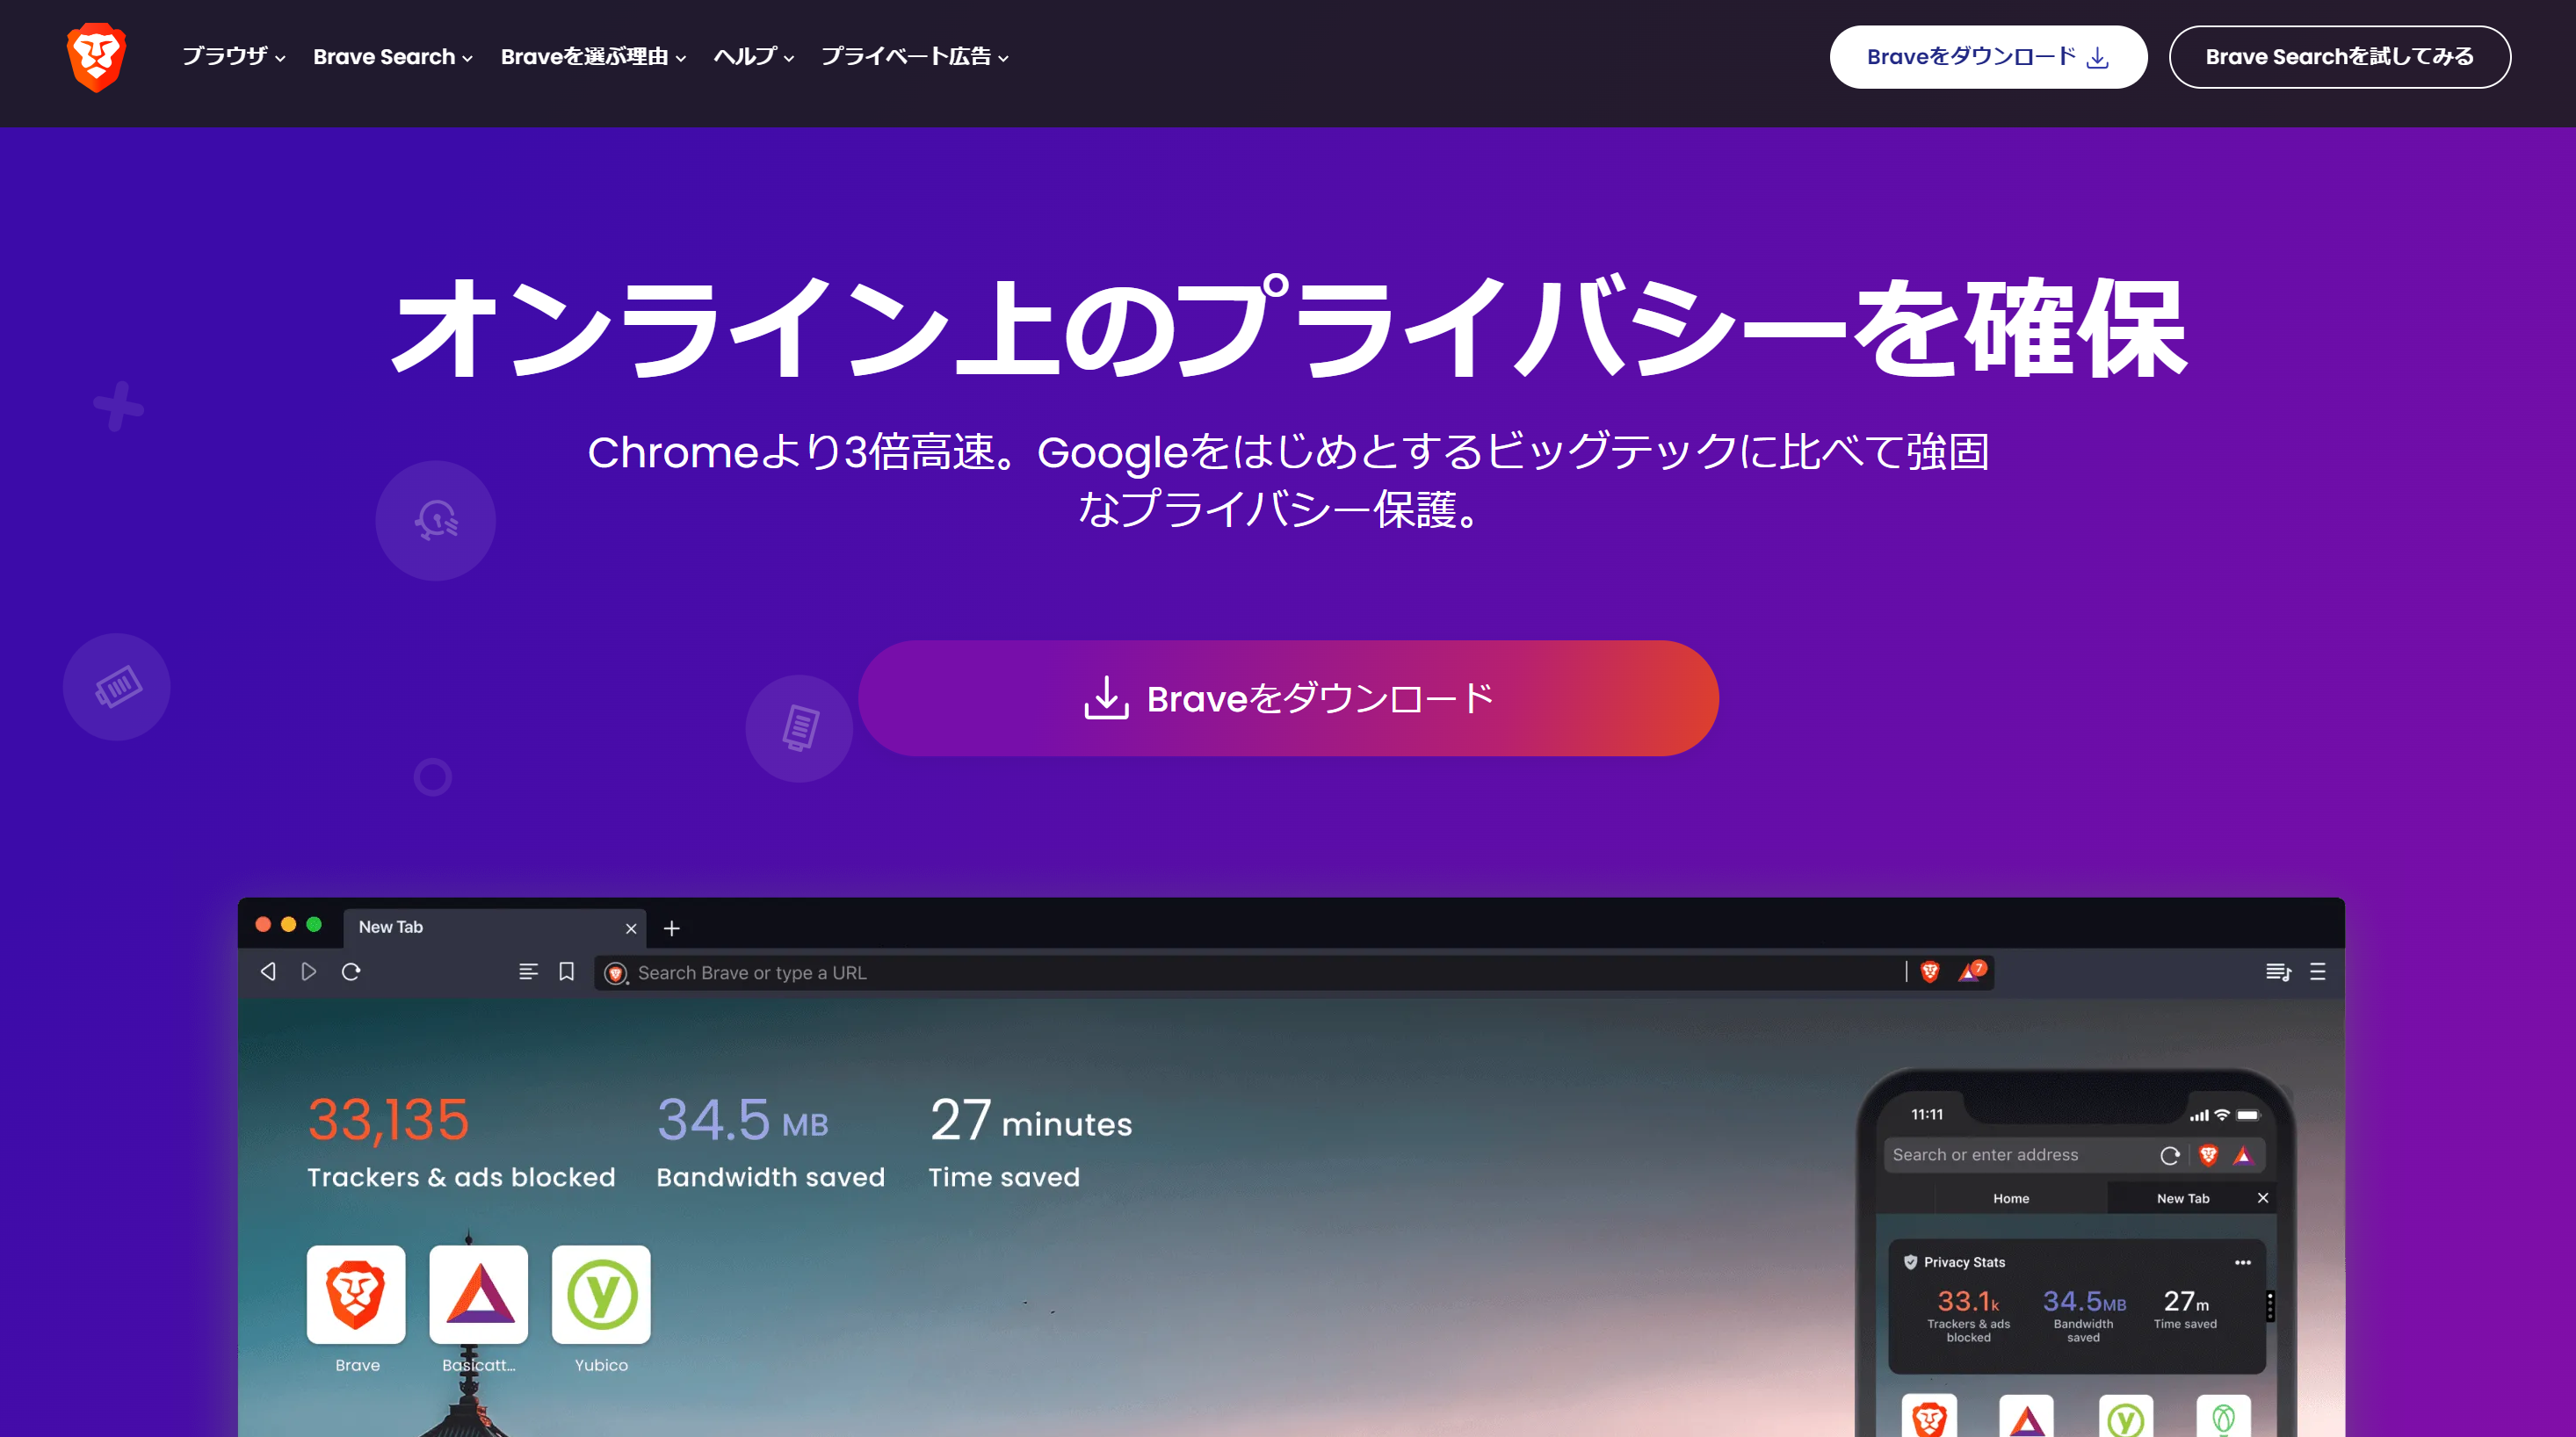
Task: Close the New Tab on phone
Action: (x=2263, y=1198)
